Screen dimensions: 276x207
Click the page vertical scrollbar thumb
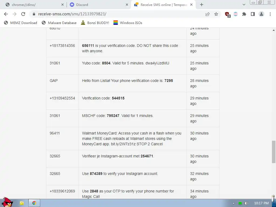pyautogui.click(x=274, y=152)
